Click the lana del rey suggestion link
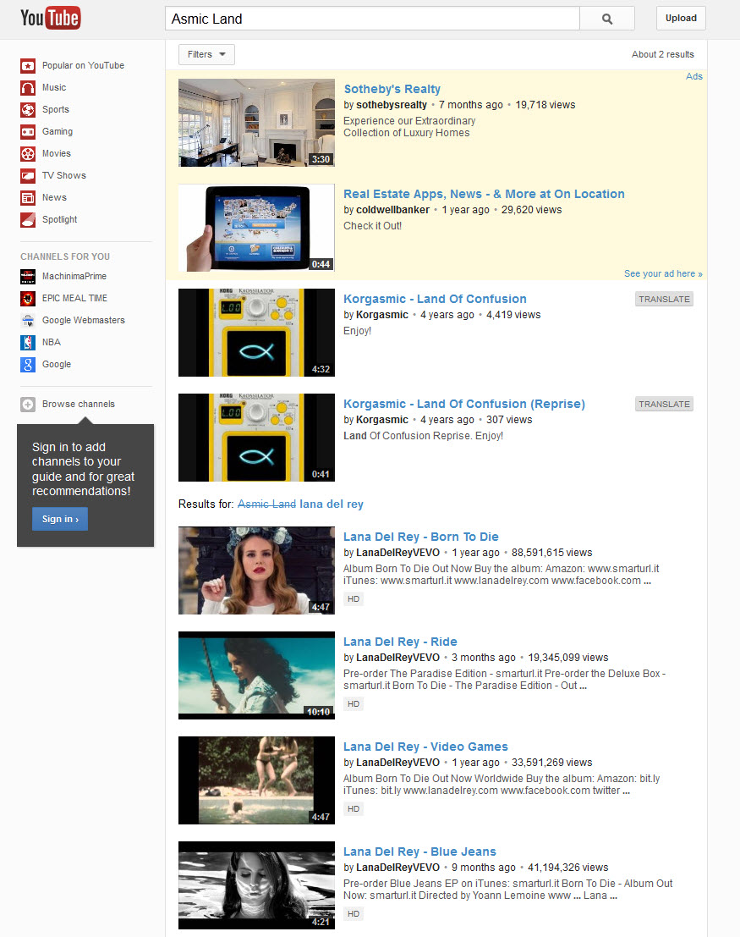This screenshot has height=937, width=740. tap(332, 504)
